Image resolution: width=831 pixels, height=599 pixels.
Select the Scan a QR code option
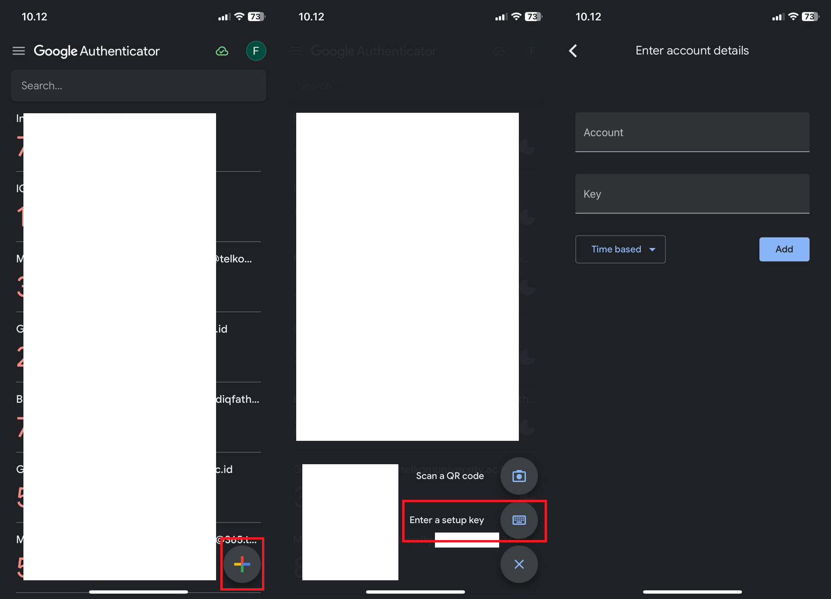pos(449,476)
